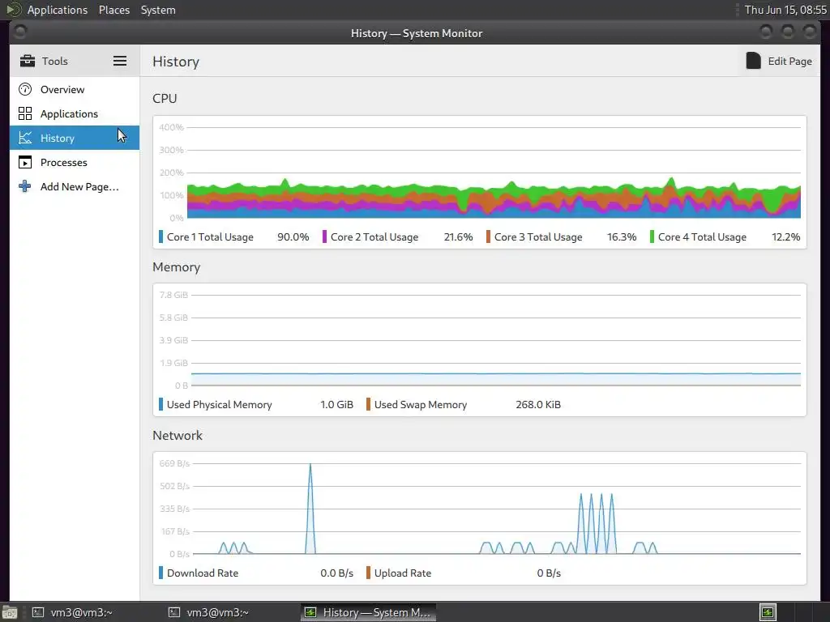Viewport: 830px width, 622px height.
Task: Click the 'Download Rate' legend text
Action: coord(203,573)
